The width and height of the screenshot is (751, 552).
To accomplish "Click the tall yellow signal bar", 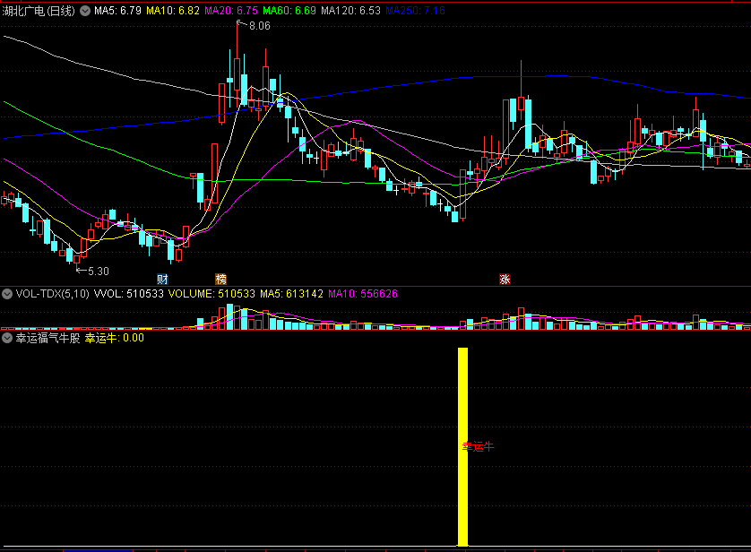I will click(x=462, y=446).
